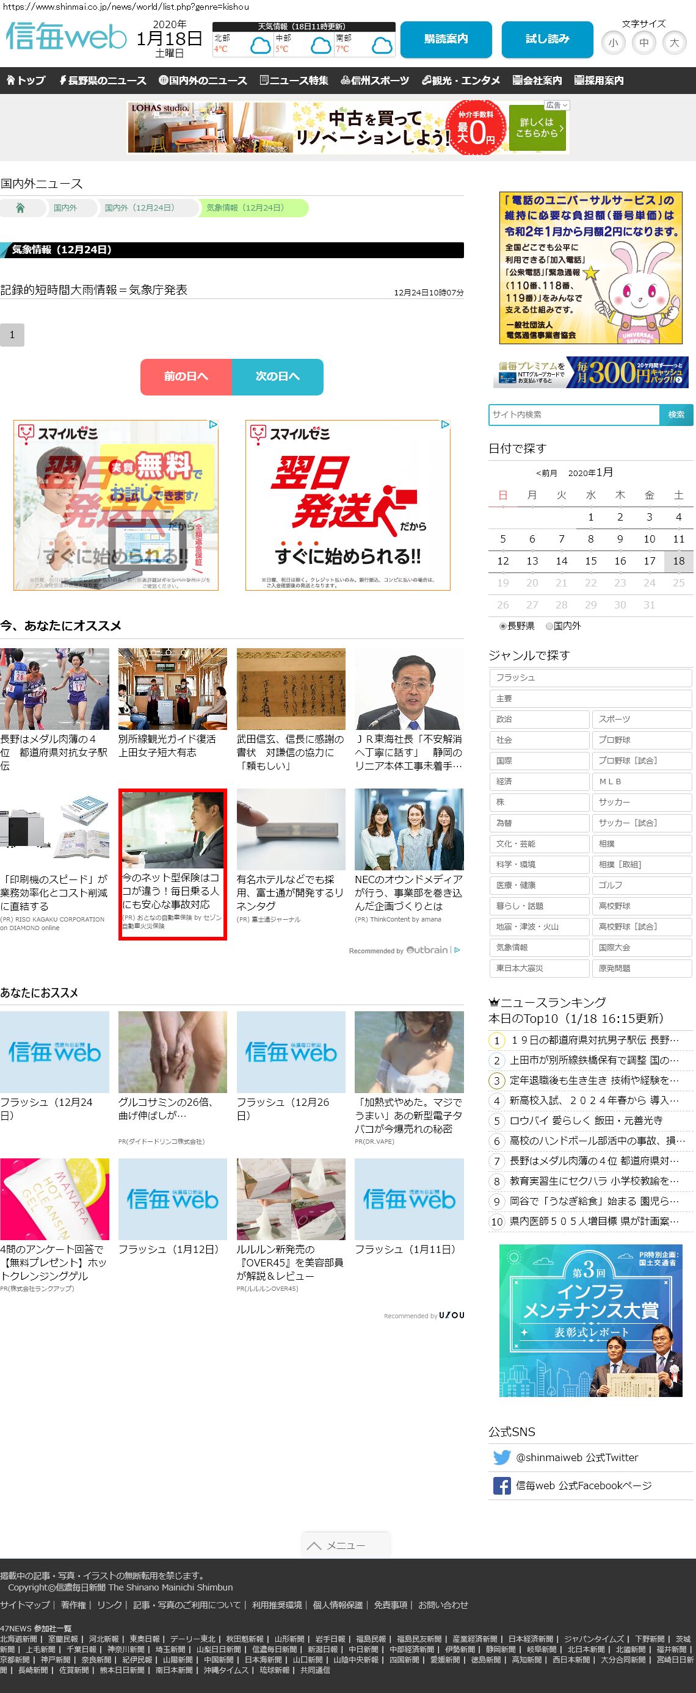Click the northern area weather cloud icon
The width and height of the screenshot is (696, 1693).
pos(260,46)
